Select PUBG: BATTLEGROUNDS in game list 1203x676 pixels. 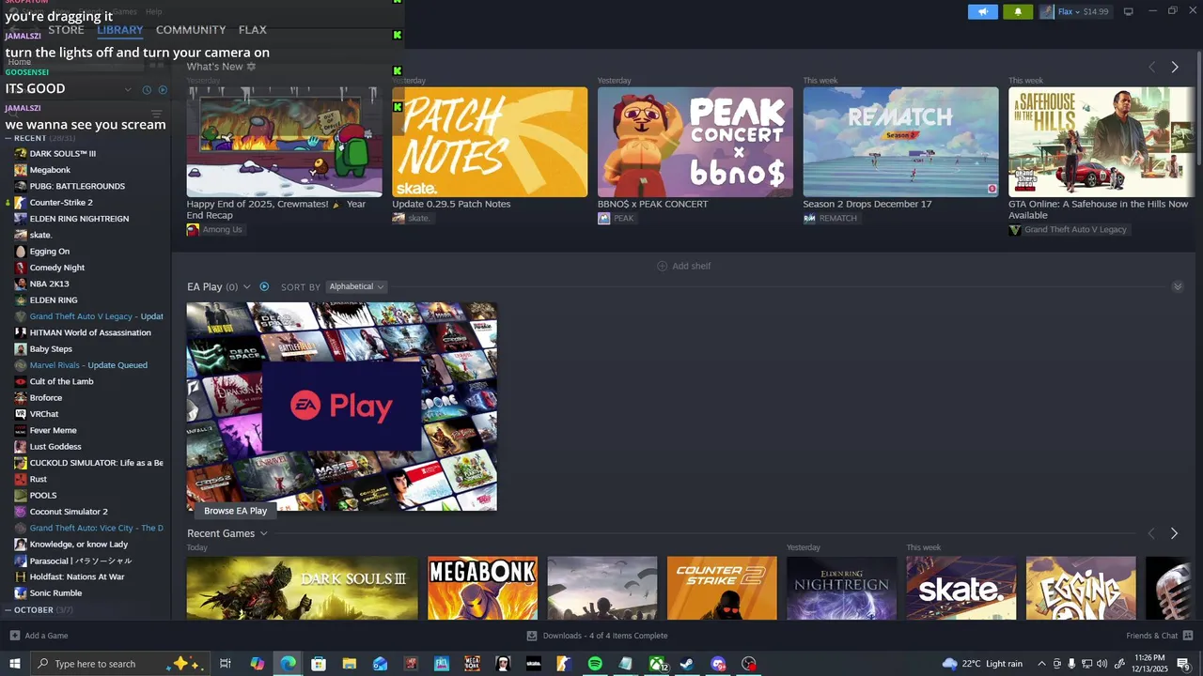pos(77,186)
